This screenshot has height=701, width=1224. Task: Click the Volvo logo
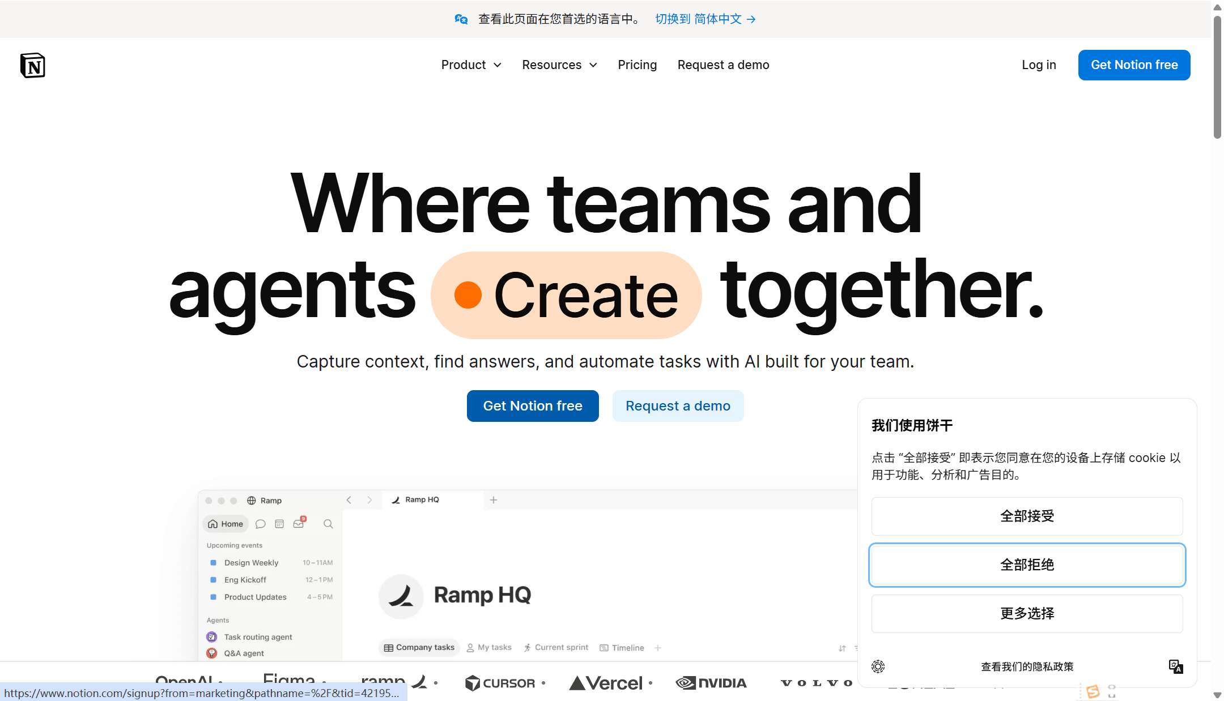pos(817,683)
